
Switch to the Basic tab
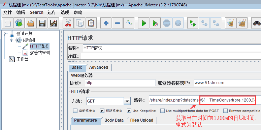click(77, 67)
